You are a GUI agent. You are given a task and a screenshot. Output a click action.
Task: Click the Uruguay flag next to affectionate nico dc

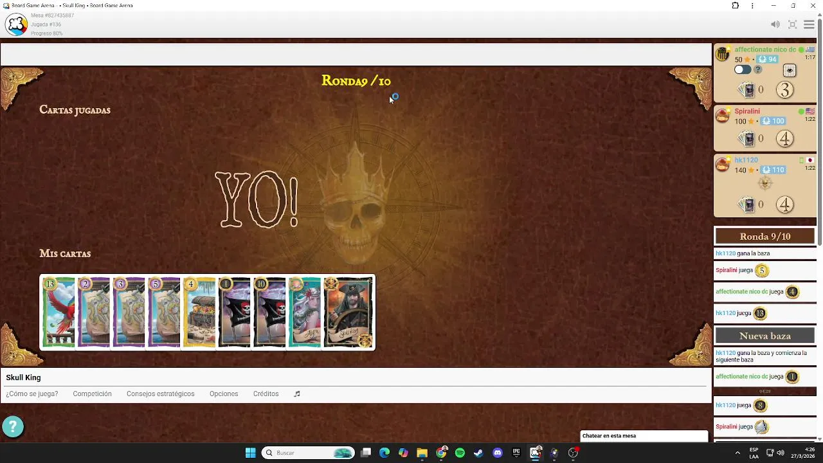(810, 50)
